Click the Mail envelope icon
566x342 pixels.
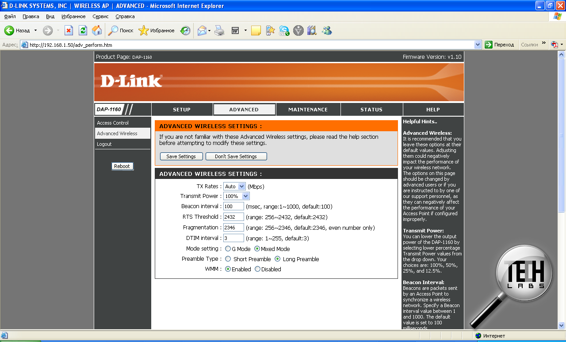point(202,30)
